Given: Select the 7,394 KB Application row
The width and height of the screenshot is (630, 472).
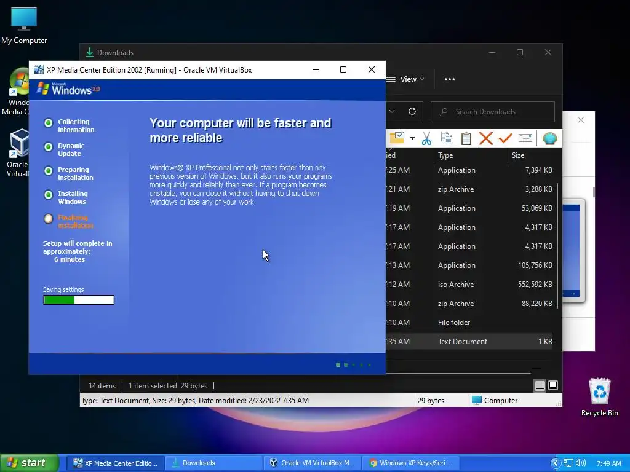Looking at the screenshot, I should click(x=469, y=170).
